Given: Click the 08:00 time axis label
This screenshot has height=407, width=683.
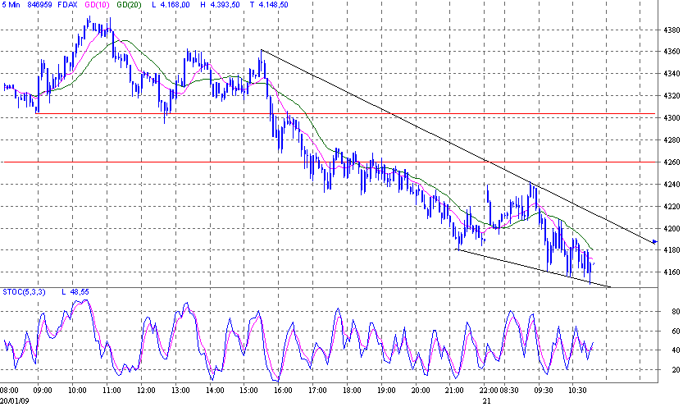Looking at the screenshot, I should (9, 391).
